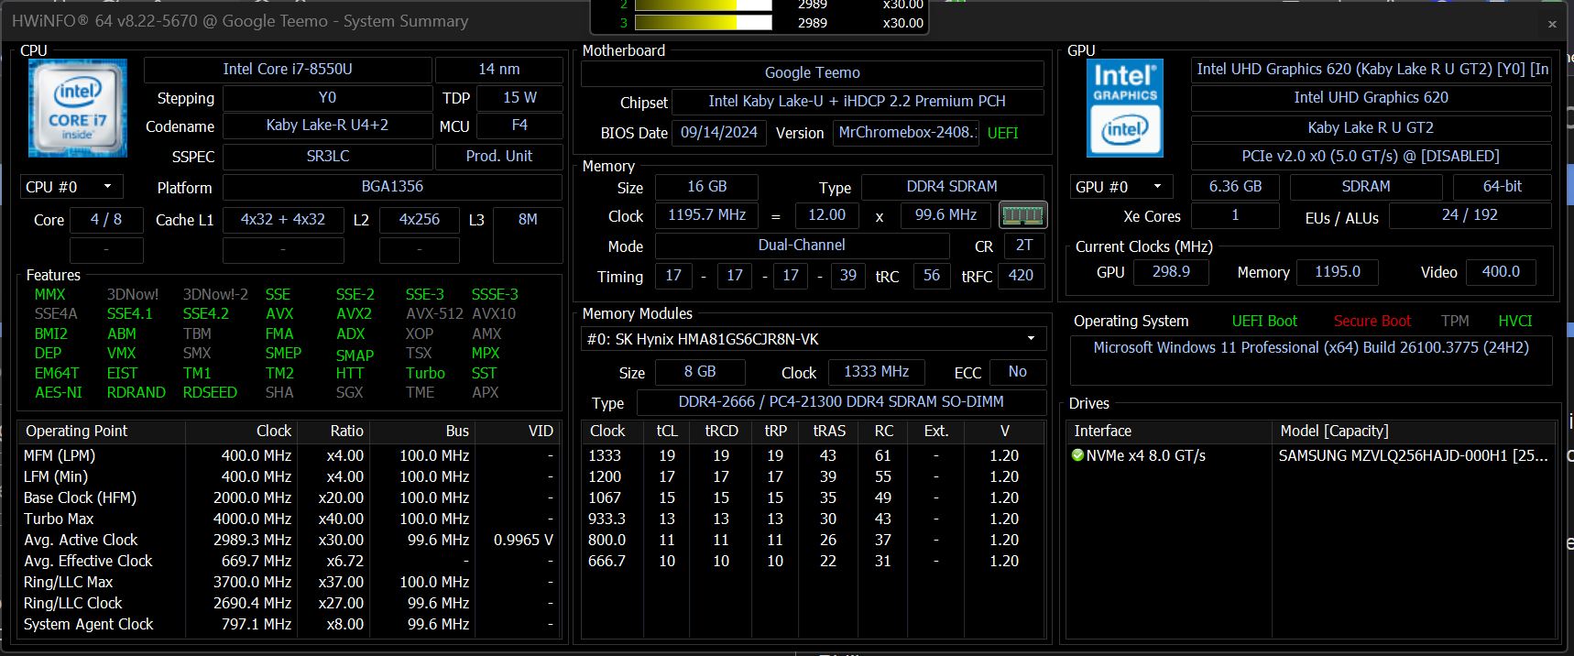Click the PCIe v2.0 x0 DISABLED field
This screenshot has width=1574, height=656.
click(1371, 156)
